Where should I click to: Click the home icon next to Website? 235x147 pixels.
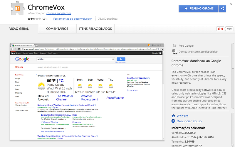pyautogui.click(x=173, y=116)
